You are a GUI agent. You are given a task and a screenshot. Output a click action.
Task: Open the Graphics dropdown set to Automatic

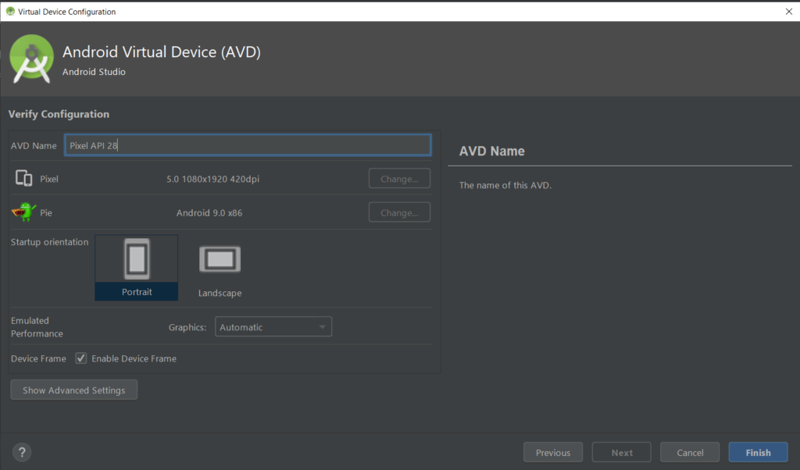point(273,327)
